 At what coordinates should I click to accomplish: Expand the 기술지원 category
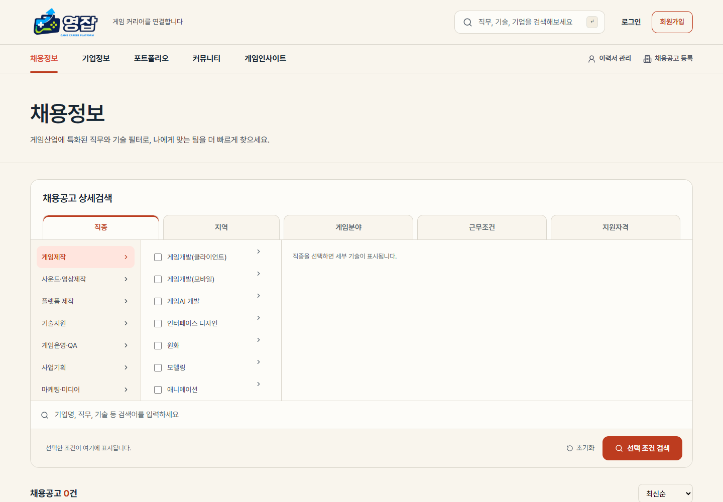(x=85, y=323)
